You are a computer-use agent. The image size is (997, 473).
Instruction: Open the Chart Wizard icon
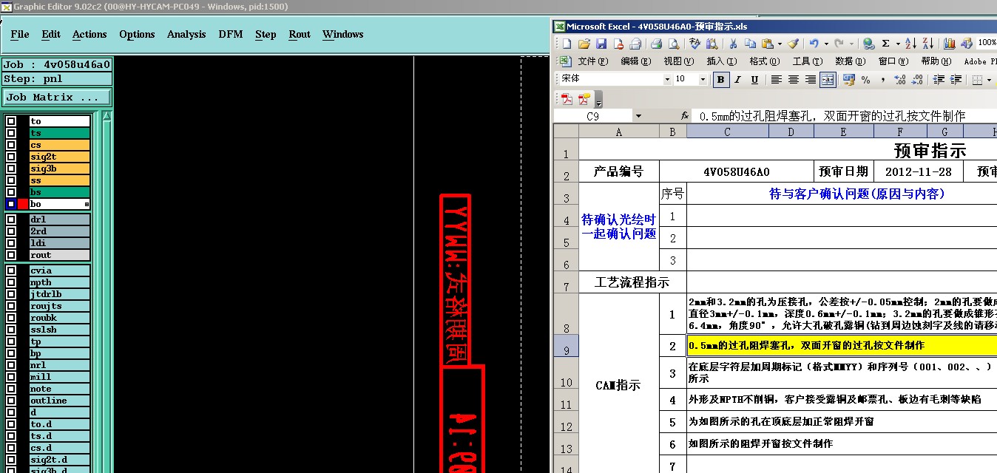[950, 44]
